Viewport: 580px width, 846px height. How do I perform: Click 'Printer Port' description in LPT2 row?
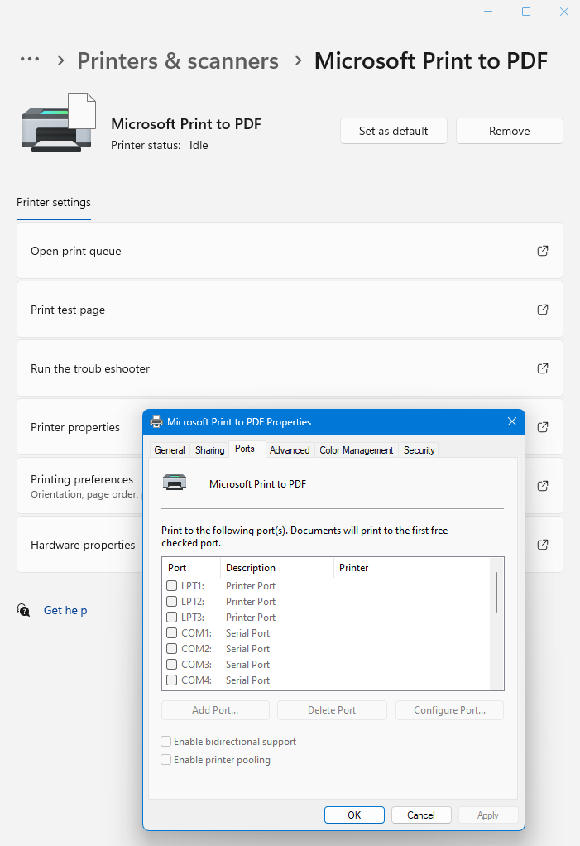pyautogui.click(x=251, y=601)
